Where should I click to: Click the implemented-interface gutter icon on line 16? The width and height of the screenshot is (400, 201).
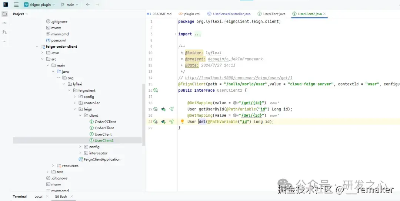(x=156, y=90)
